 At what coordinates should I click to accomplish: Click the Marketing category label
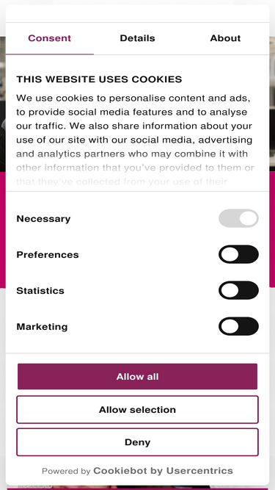pos(42,327)
